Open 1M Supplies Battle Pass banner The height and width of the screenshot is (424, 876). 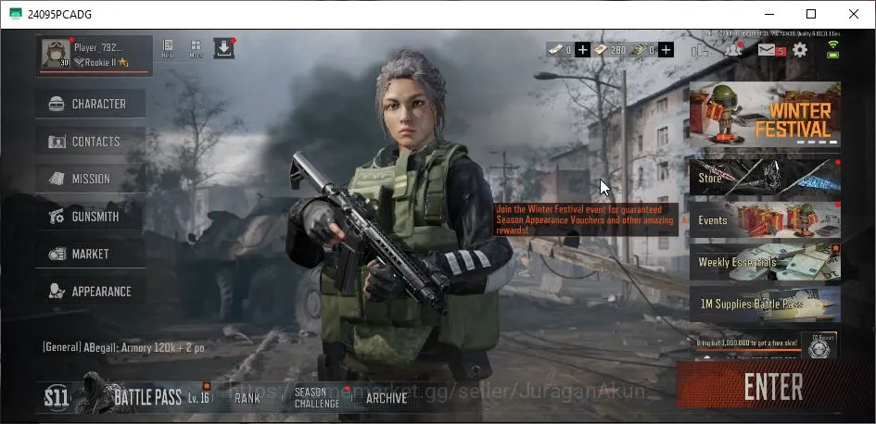coord(765,304)
